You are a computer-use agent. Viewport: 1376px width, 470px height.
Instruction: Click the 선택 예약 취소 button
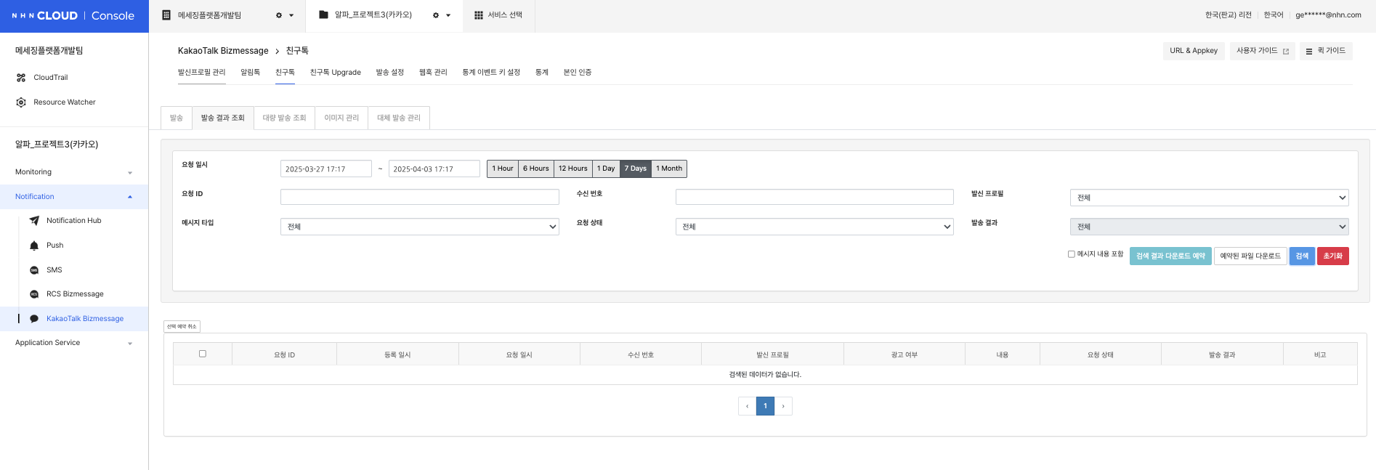tap(182, 327)
